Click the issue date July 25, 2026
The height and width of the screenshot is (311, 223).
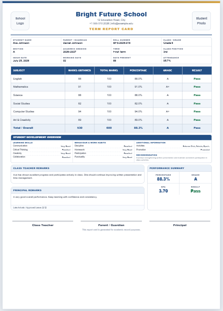[x=21, y=61]
